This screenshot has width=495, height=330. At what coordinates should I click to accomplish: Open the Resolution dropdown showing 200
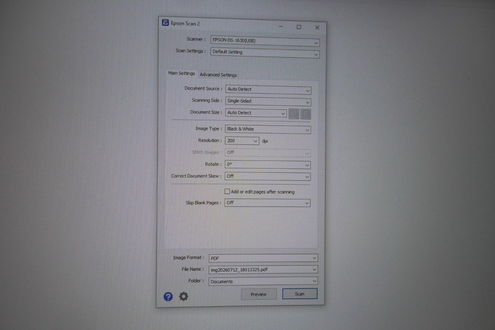click(242, 141)
